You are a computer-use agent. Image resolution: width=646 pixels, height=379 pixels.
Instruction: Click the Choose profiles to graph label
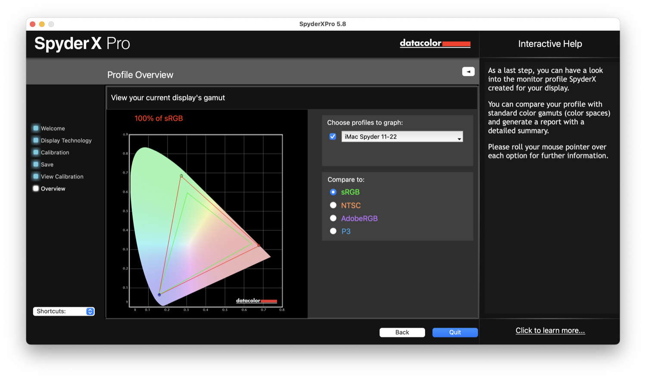[x=365, y=123]
